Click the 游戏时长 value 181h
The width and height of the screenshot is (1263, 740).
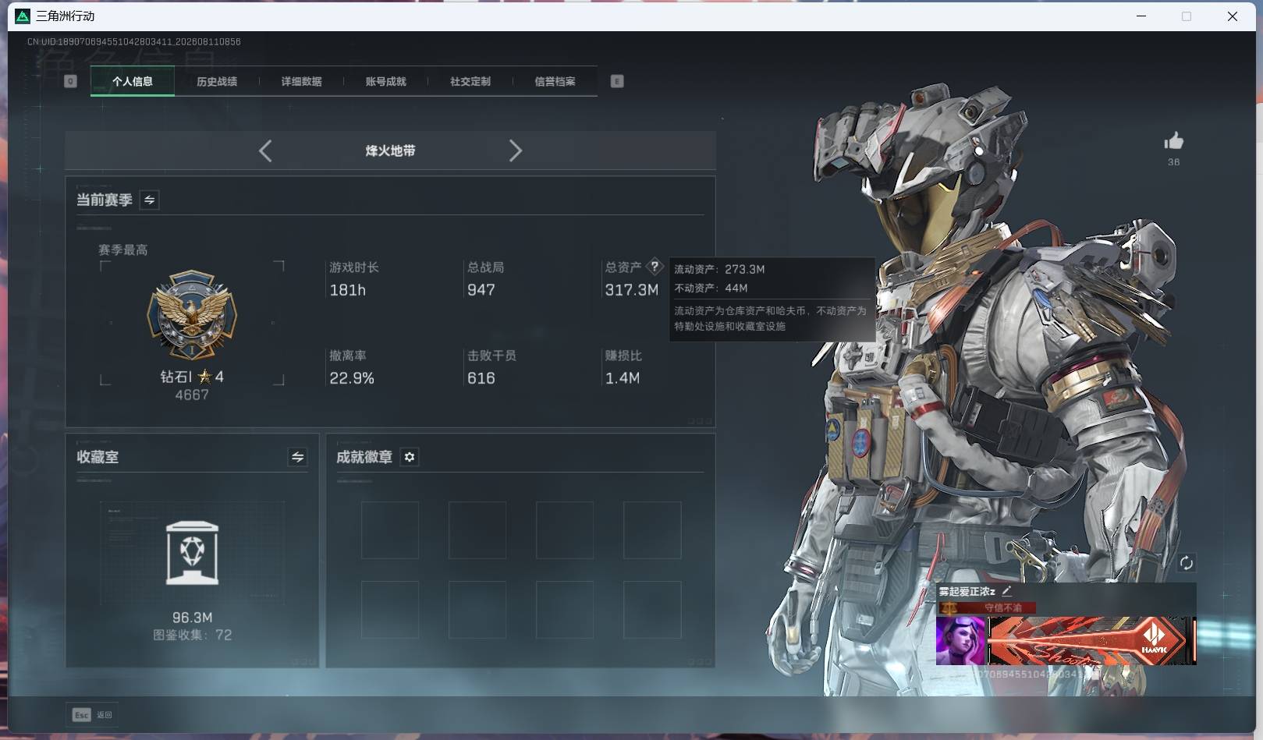348,290
